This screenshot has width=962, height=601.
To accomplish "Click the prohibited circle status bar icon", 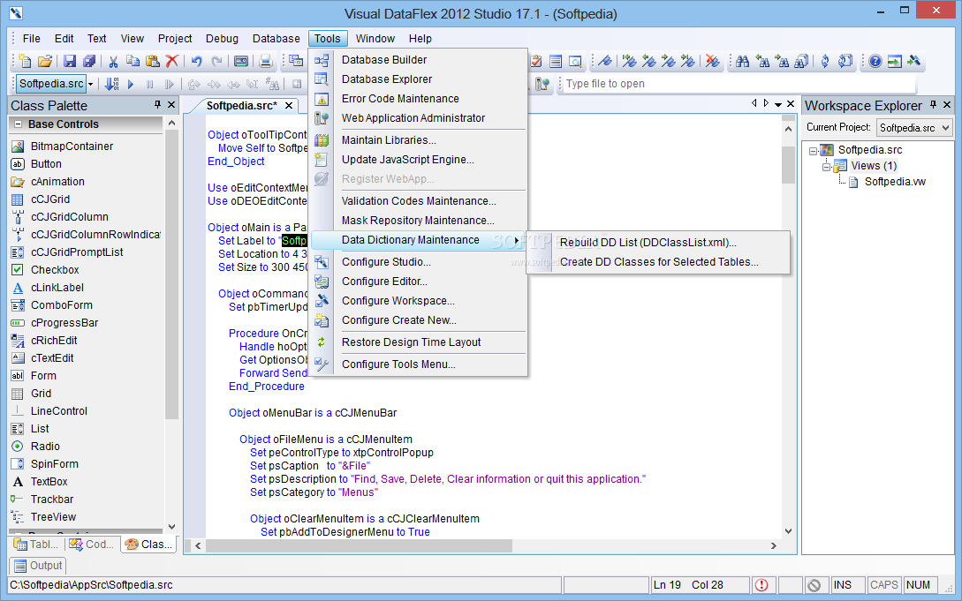I will point(814,585).
